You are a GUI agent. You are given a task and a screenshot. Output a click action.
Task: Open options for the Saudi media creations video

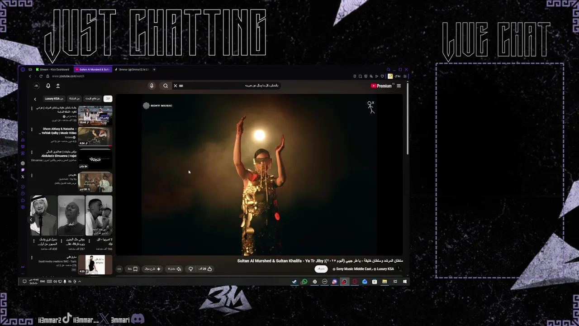pyautogui.click(x=32, y=258)
